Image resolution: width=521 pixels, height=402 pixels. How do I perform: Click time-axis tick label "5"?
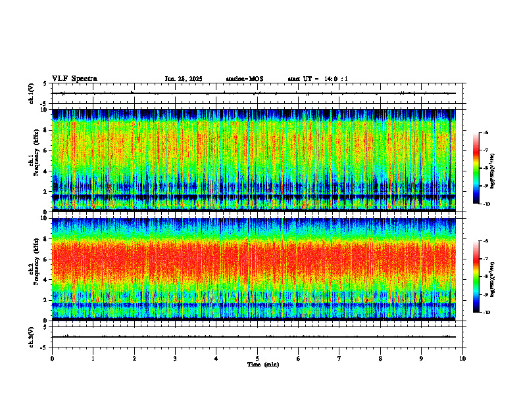(257, 359)
